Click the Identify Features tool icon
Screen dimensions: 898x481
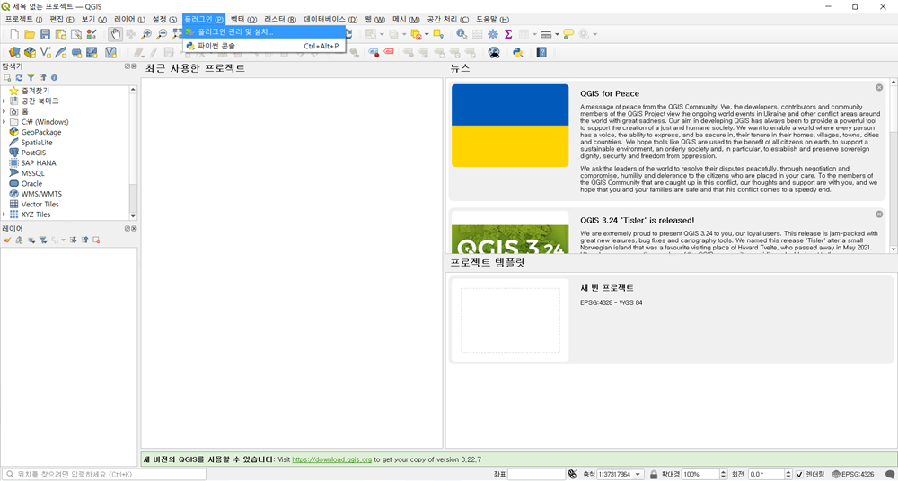462,34
